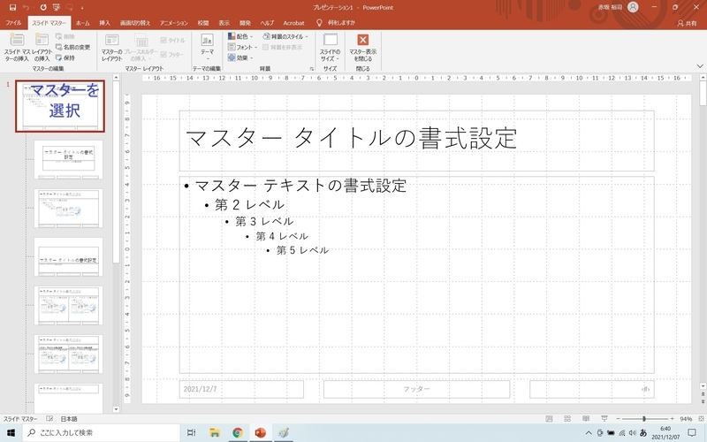Click the フッター footer placeholder on the slide

pyautogui.click(x=416, y=389)
